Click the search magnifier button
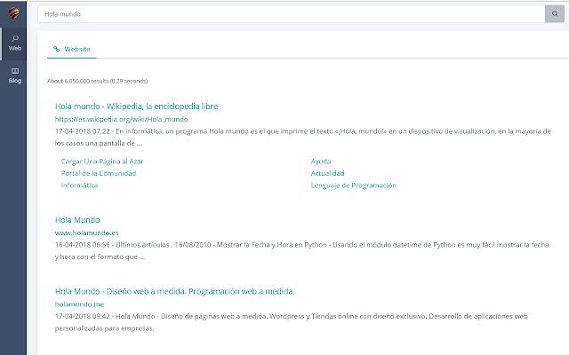 click(555, 14)
